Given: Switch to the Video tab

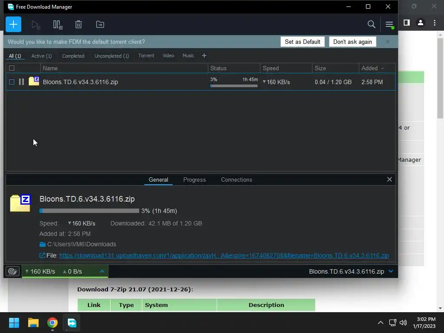Looking at the screenshot, I should [x=168, y=55].
